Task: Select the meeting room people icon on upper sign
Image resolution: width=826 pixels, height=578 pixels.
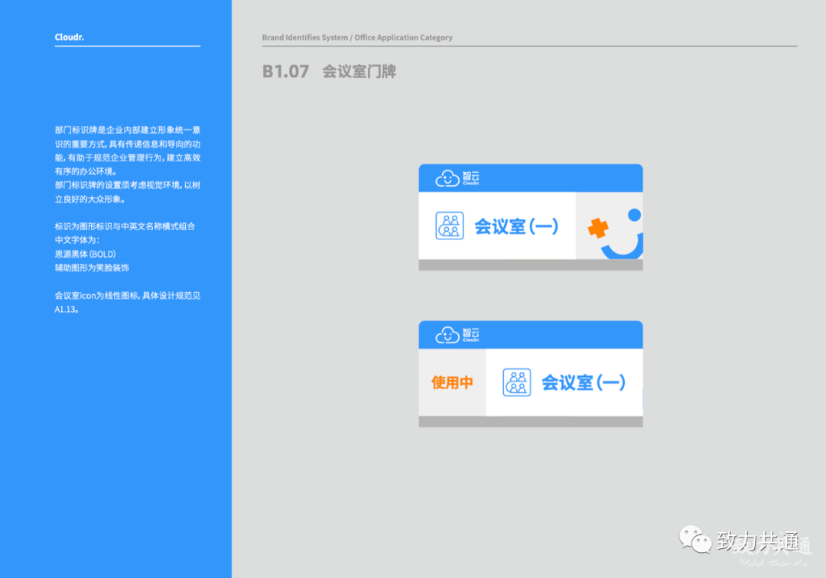Action: (450, 226)
